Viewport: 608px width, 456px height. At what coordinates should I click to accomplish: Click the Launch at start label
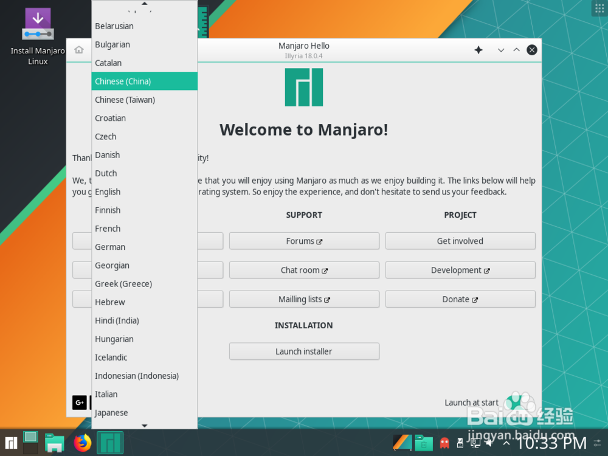coord(472,402)
